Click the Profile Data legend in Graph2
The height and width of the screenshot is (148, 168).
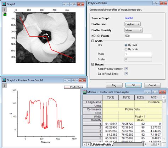[73, 87]
